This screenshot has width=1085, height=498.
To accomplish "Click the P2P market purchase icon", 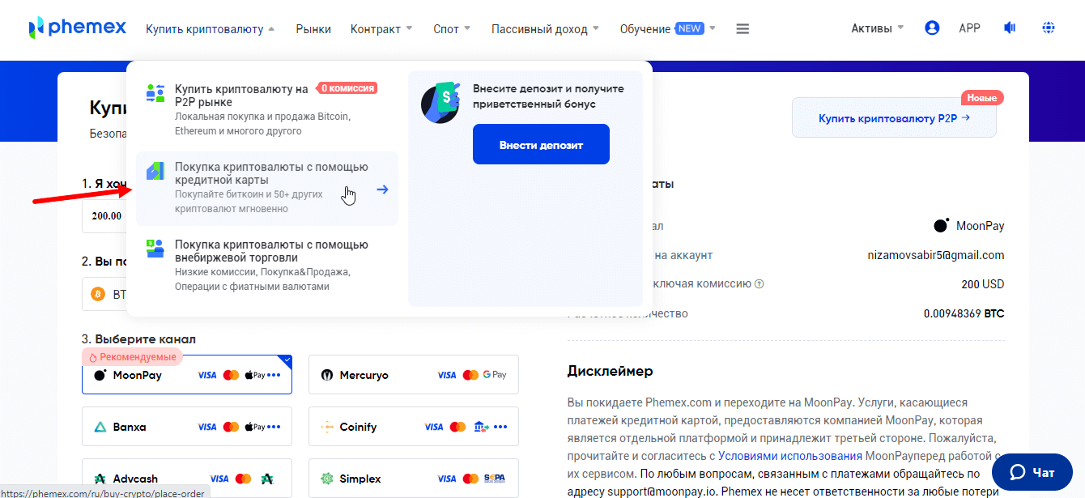I will [x=155, y=94].
